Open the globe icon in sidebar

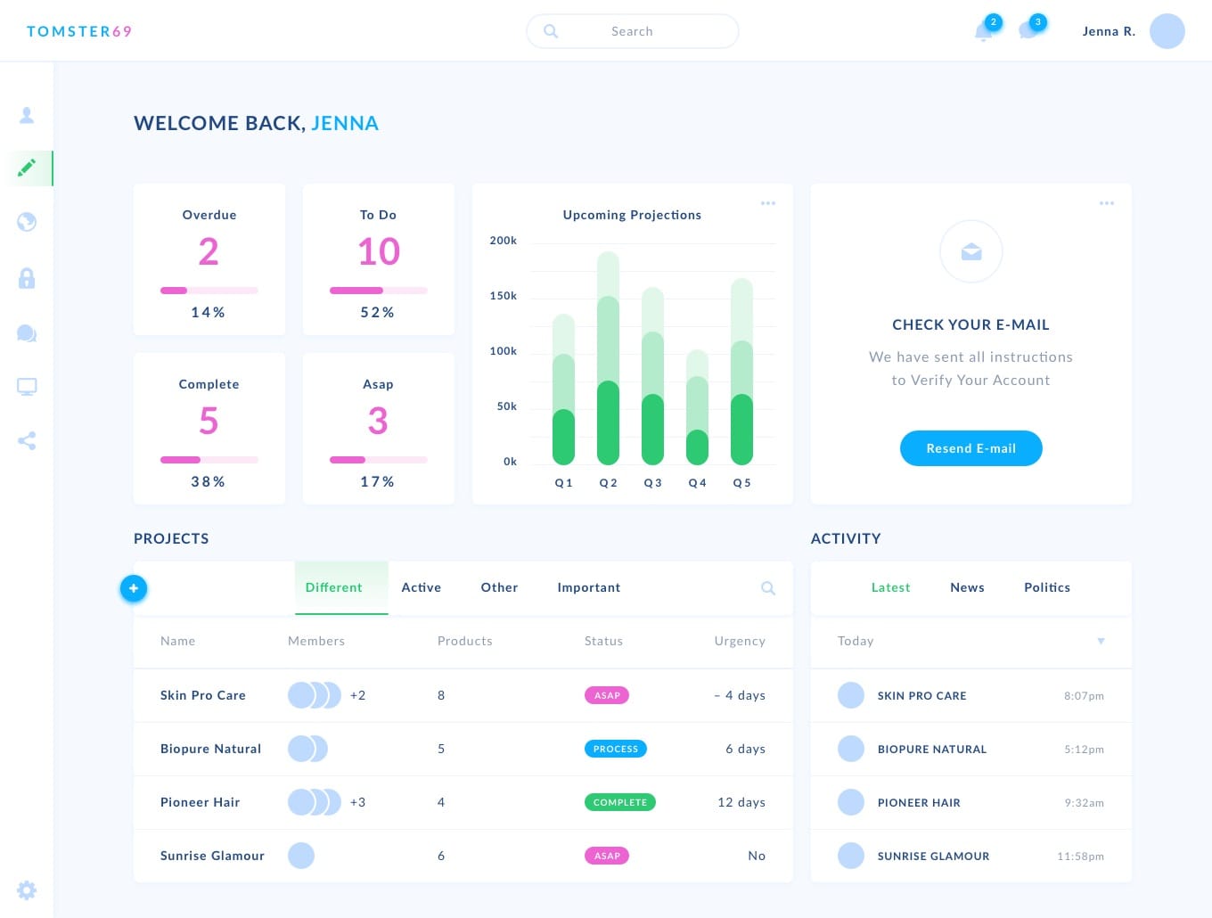[x=27, y=222]
